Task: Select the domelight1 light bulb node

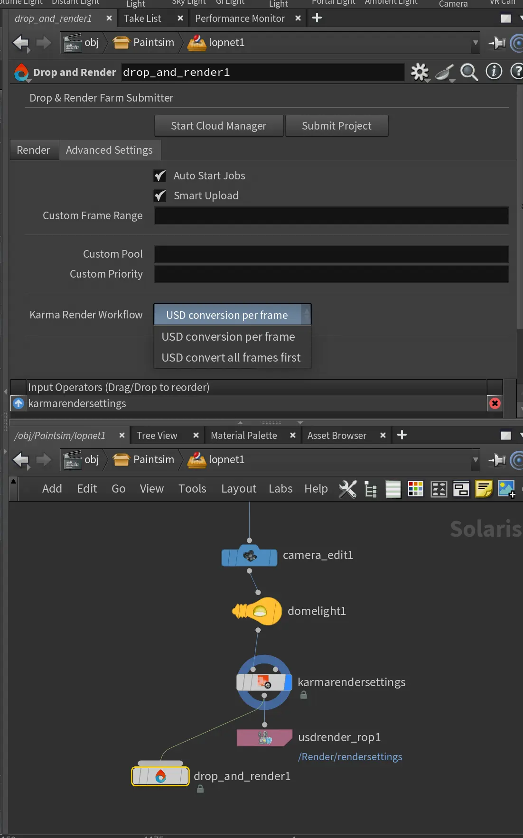Action: click(x=258, y=611)
